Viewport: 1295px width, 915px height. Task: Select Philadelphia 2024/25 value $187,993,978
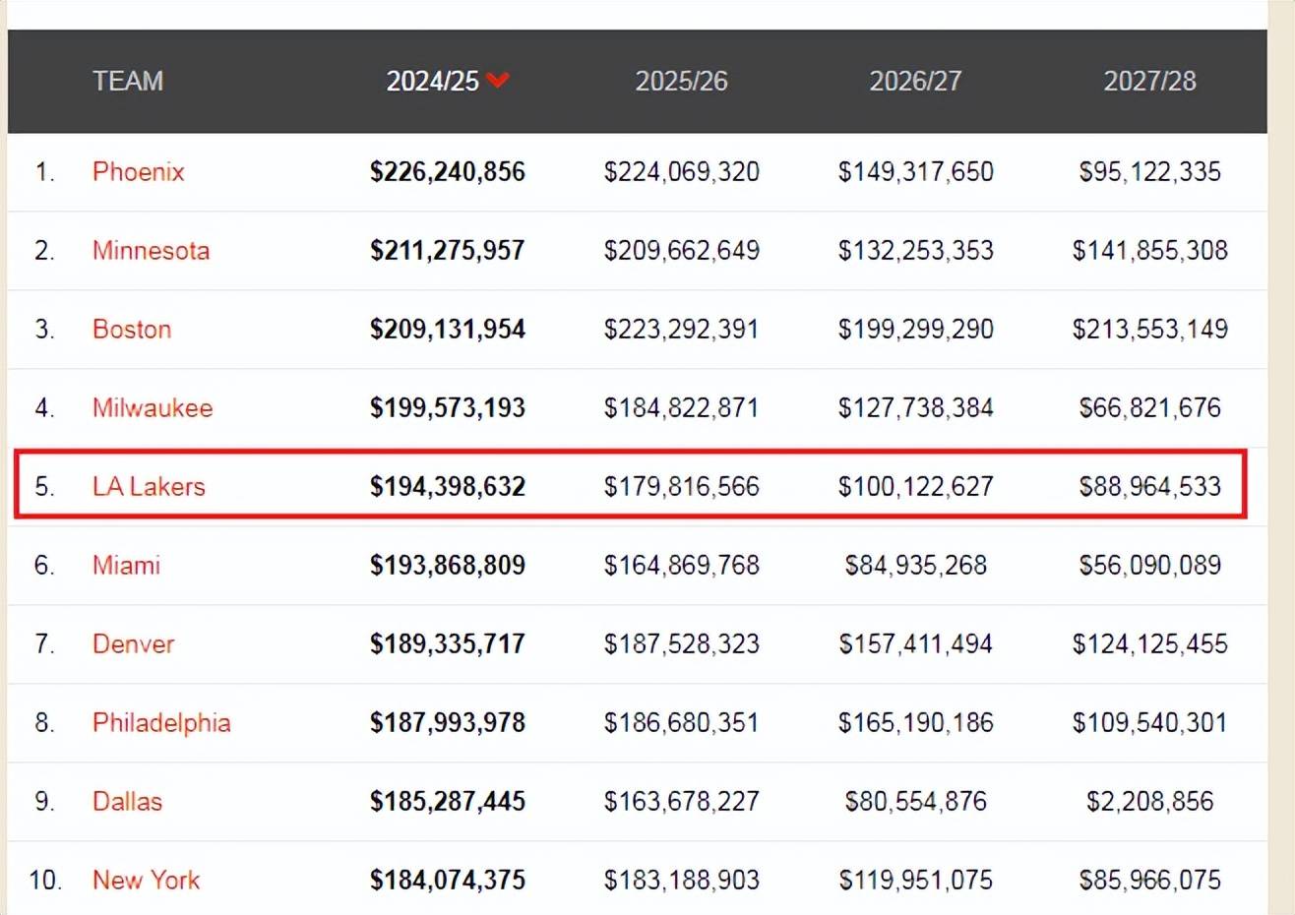coord(448,723)
